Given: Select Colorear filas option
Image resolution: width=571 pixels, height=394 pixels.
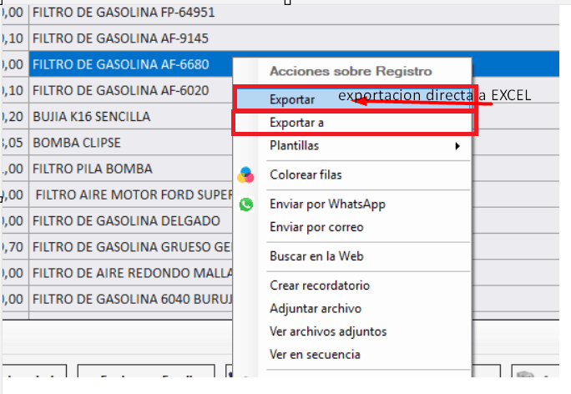Looking at the screenshot, I should (x=306, y=174).
